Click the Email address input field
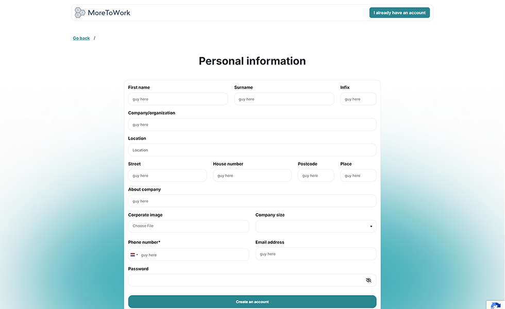 point(315,253)
